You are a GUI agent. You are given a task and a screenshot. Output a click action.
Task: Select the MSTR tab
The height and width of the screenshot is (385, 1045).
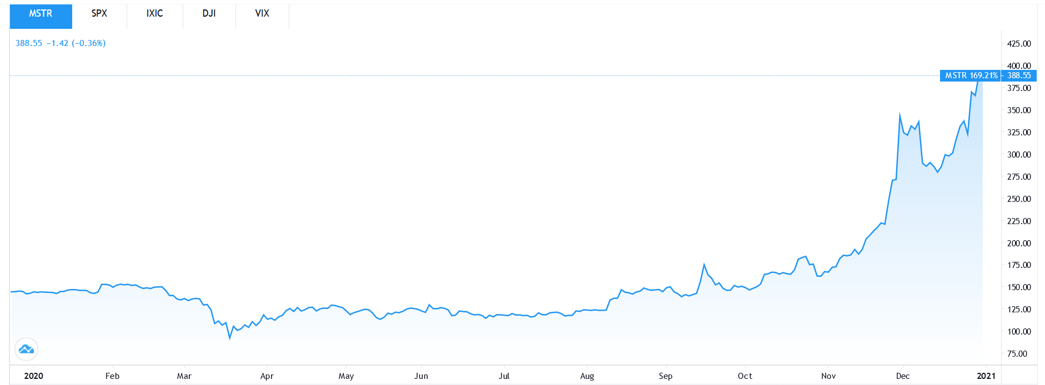[x=41, y=16]
